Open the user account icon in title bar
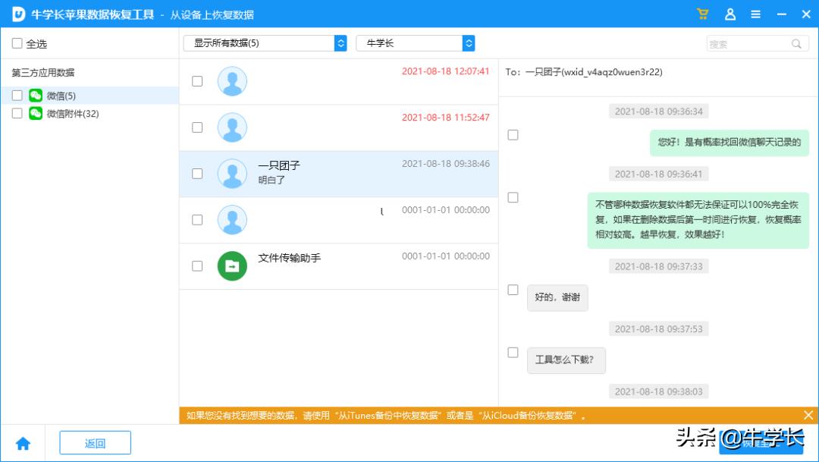Screen dimensions: 819x462 point(729,14)
